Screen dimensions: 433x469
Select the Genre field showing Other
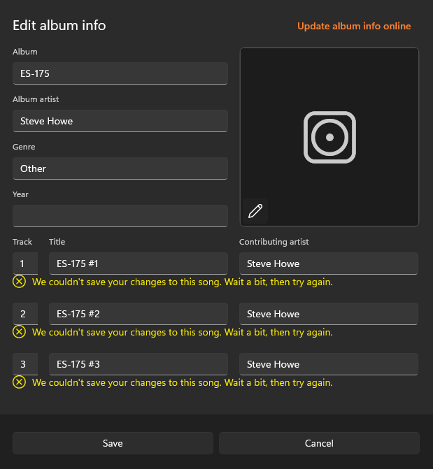coord(120,168)
